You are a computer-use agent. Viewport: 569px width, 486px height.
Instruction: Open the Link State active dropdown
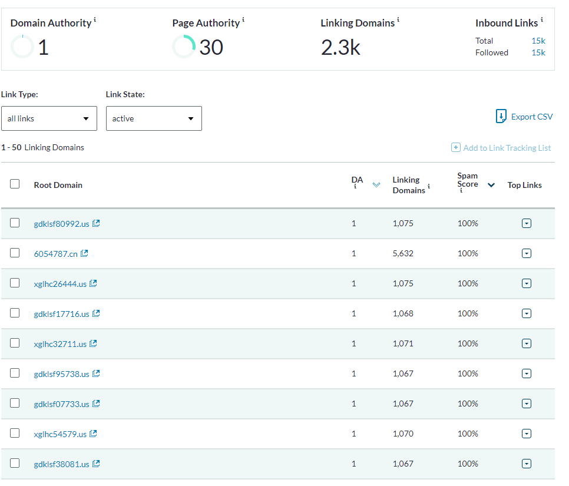click(x=154, y=118)
